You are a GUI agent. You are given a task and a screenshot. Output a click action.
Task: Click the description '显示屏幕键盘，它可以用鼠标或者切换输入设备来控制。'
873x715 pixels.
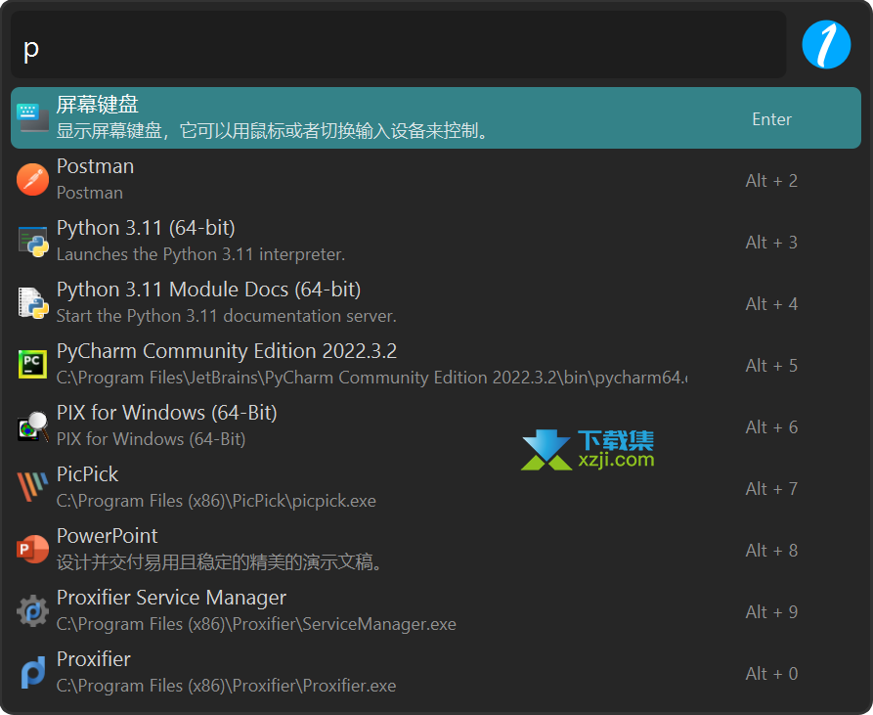pos(272,131)
